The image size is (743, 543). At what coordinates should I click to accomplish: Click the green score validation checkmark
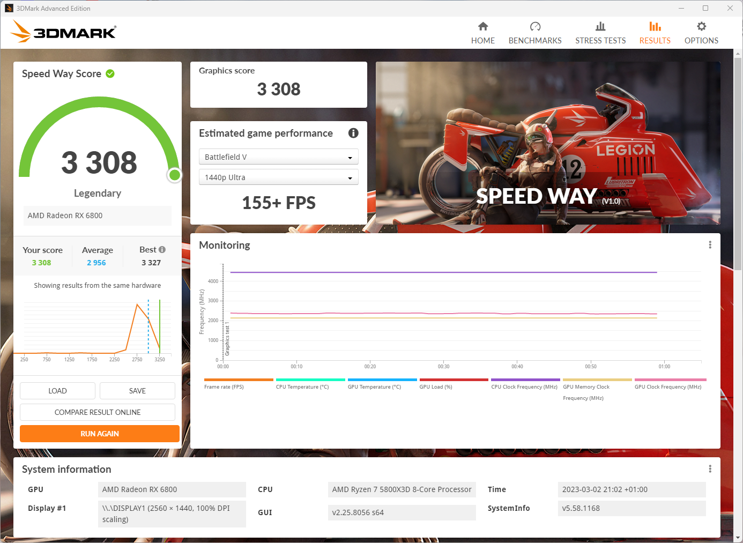point(110,73)
